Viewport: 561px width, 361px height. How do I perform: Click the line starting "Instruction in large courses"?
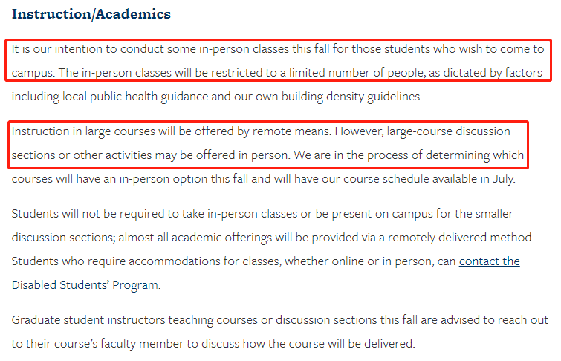(x=261, y=131)
